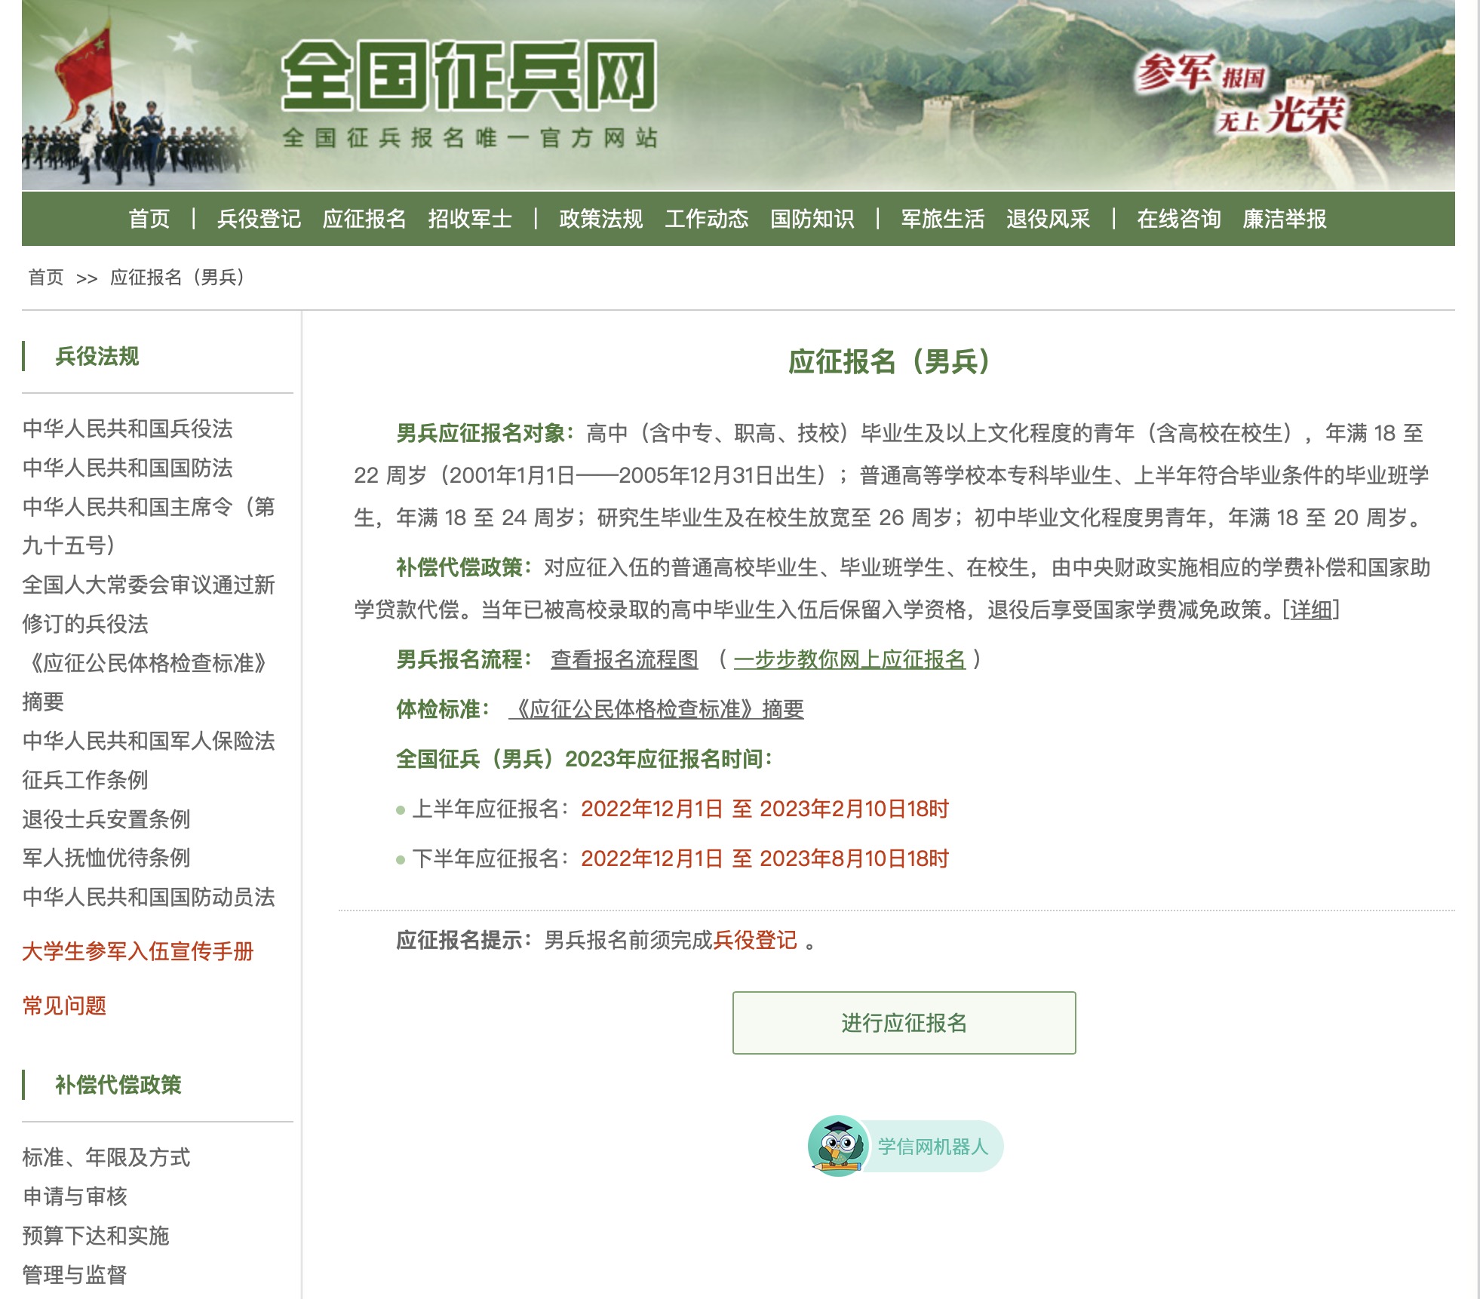This screenshot has width=1480, height=1299.
Task: Open 大学生参军入伍宣传手册 sidebar link
Action: click(138, 951)
